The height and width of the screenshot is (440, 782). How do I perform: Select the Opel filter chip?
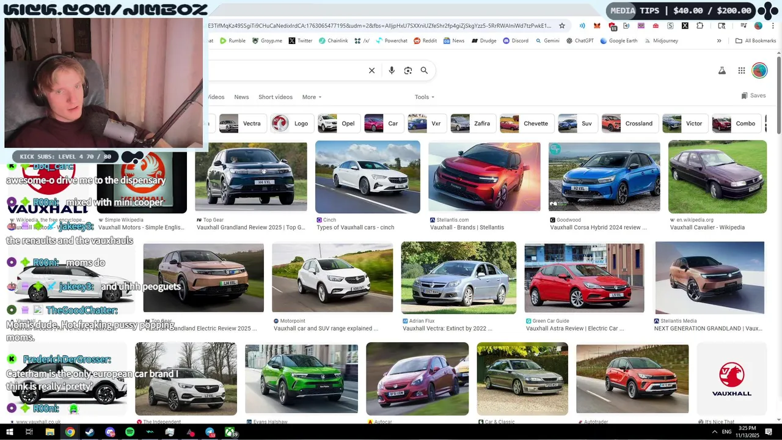[338, 123]
